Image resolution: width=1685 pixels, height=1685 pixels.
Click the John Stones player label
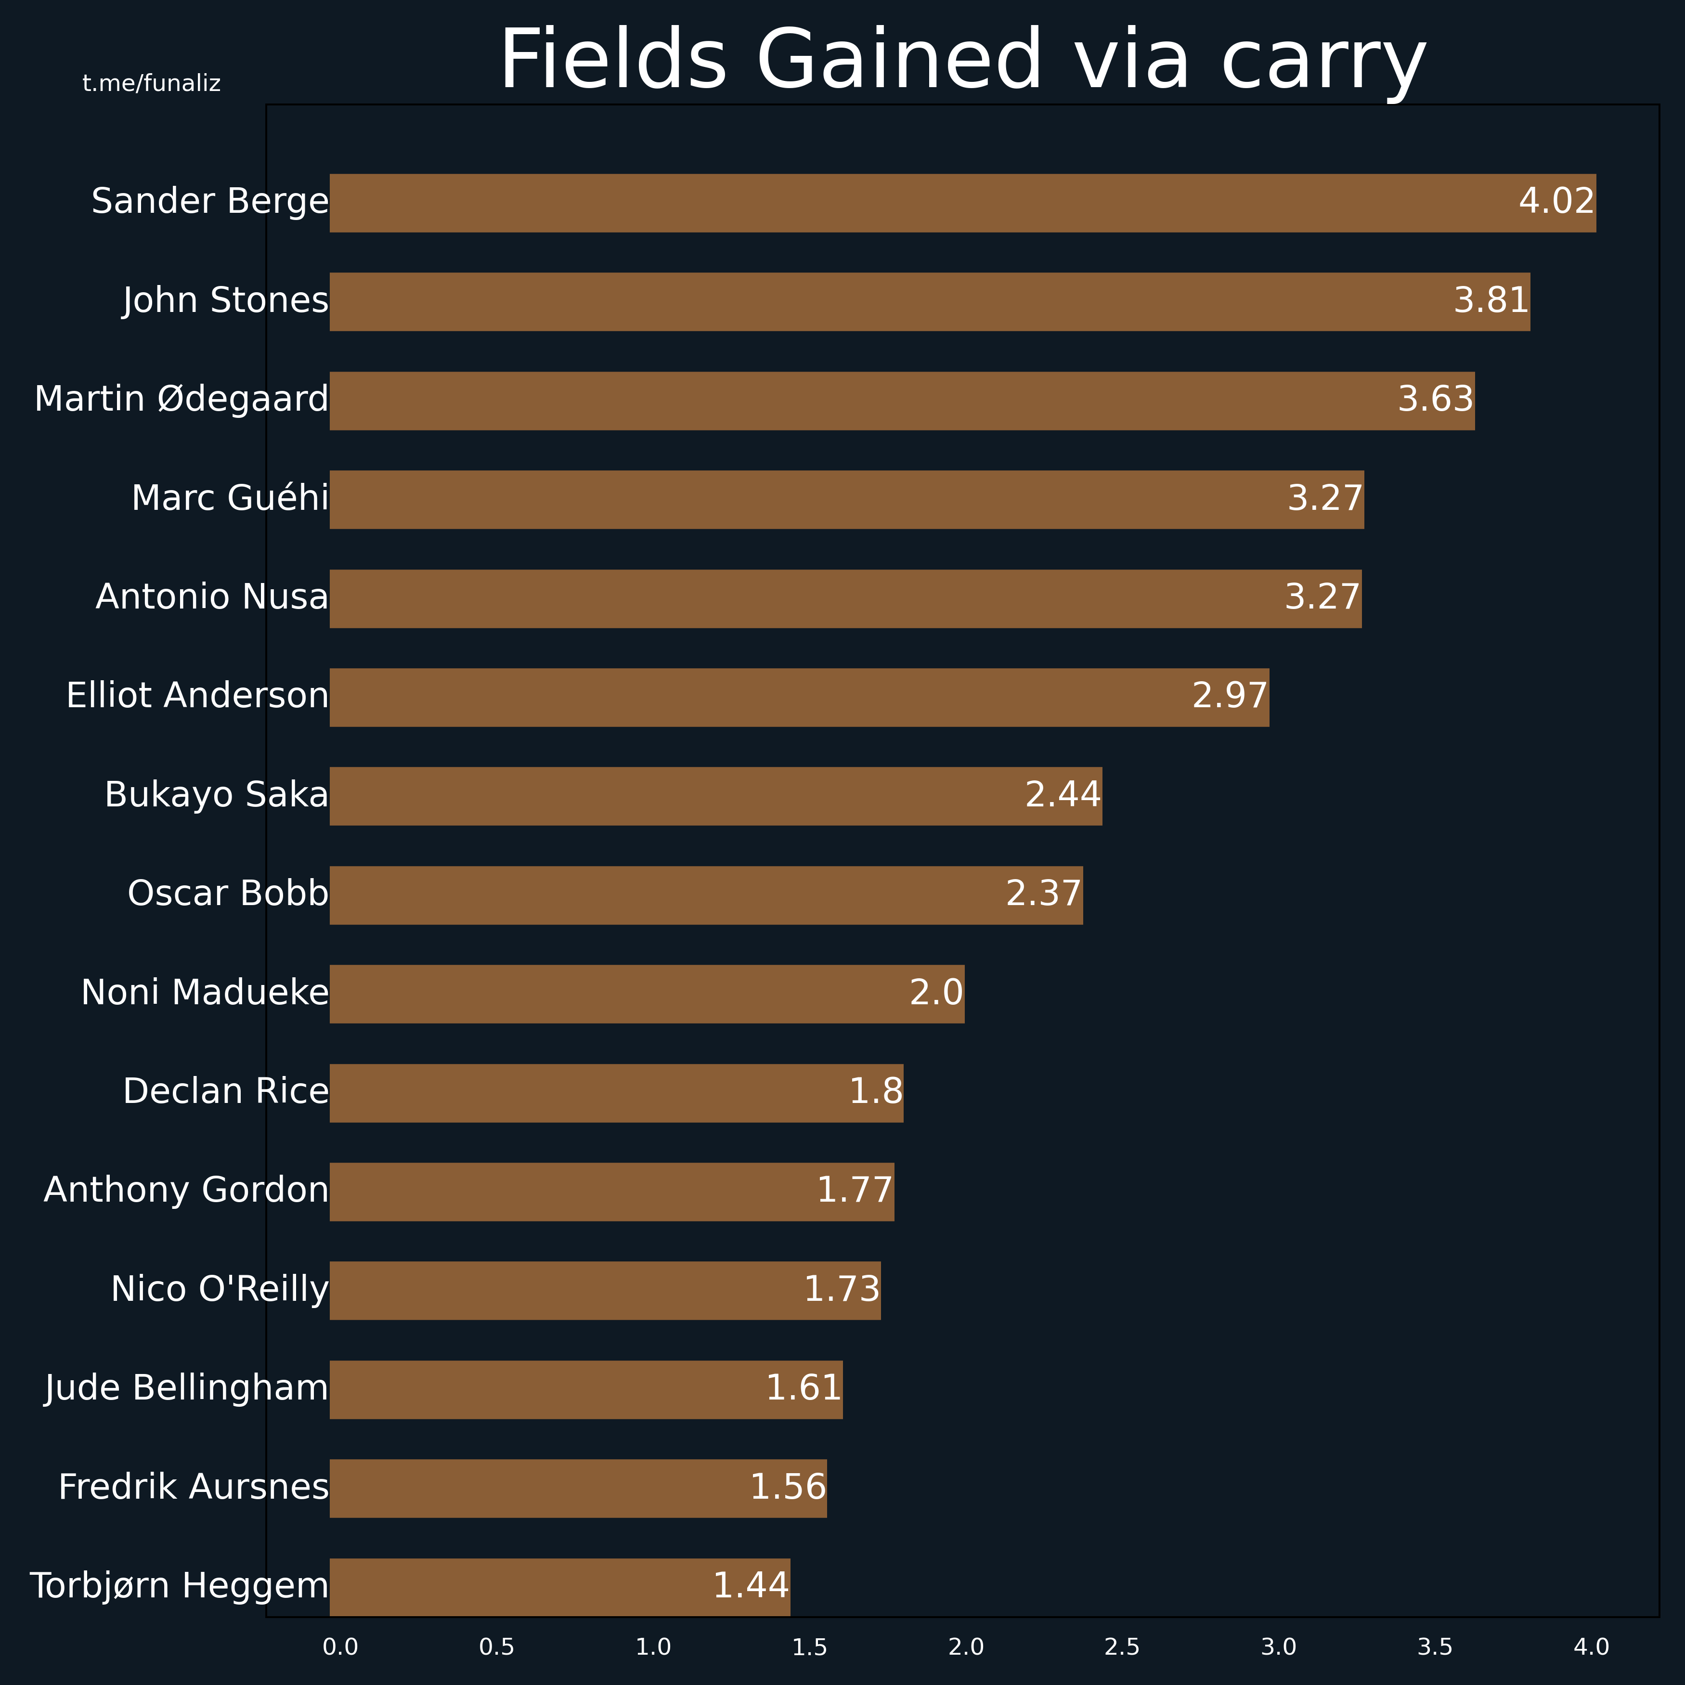pyautogui.click(x=225, y=301)
